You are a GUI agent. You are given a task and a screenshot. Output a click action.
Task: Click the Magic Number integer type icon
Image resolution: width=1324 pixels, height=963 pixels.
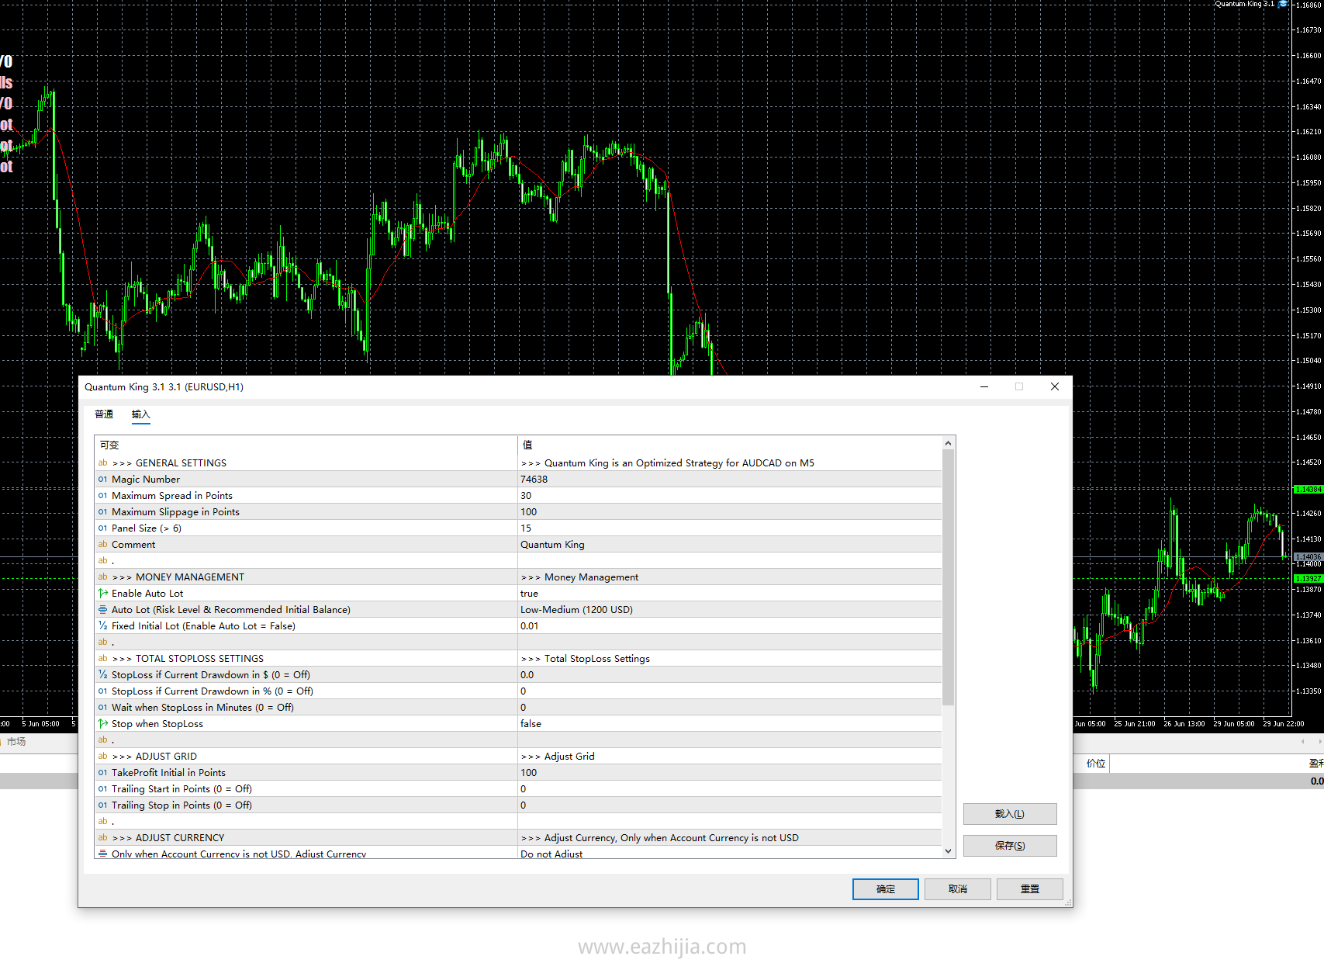click(x=102, y=480)
